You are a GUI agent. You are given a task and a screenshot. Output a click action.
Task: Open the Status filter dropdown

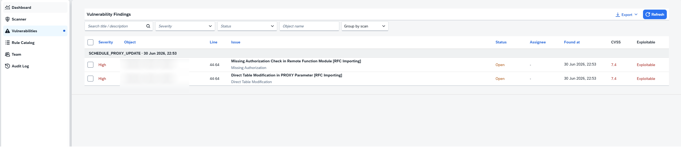click(x=247, y=26)
